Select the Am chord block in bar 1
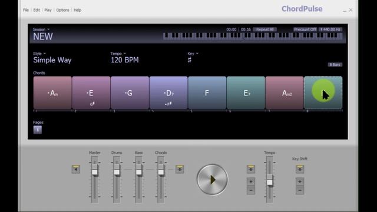Viewport: 377px width, 212px height. (52, 93)
